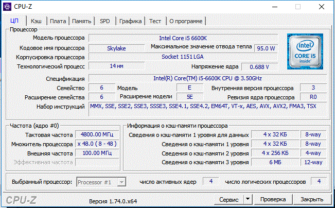Click the 100.00 МГц external frequency value

point(97,153)
